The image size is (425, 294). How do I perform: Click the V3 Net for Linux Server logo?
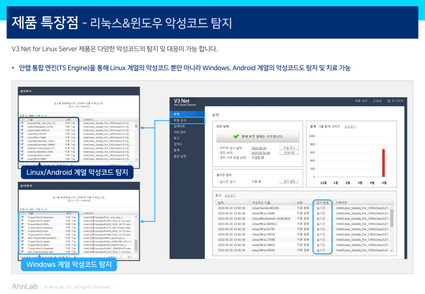[x=184, y=102]
